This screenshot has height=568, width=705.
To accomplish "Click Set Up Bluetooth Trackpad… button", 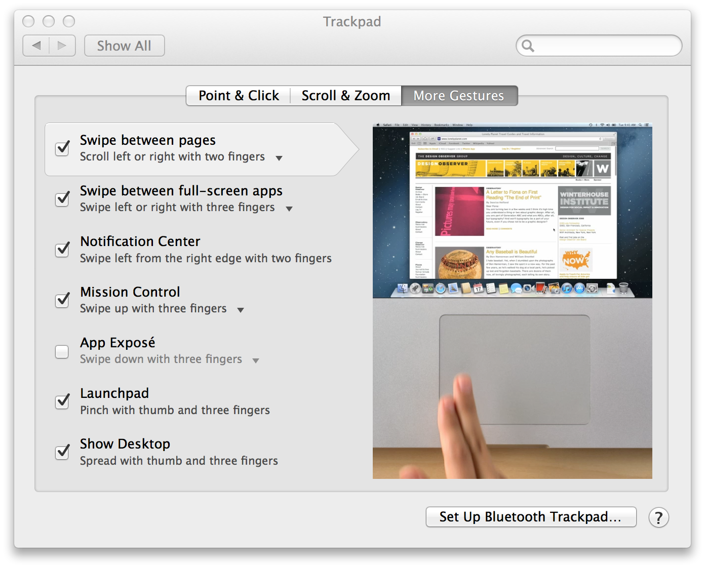I will click(x=531, y=517).
